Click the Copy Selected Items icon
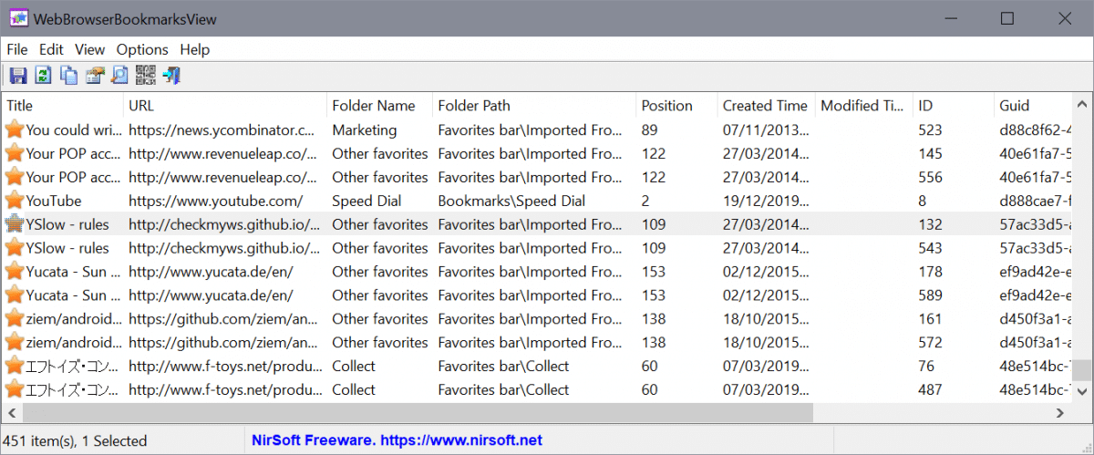The height and width of the screenshot is (455, 1094). click(x=68, y=76)
